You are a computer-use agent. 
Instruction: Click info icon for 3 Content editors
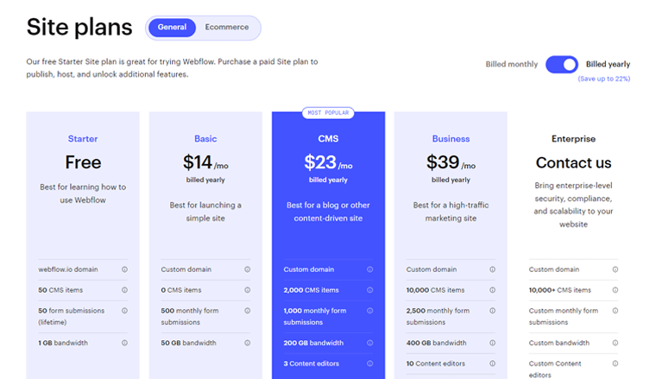[369, 363]
